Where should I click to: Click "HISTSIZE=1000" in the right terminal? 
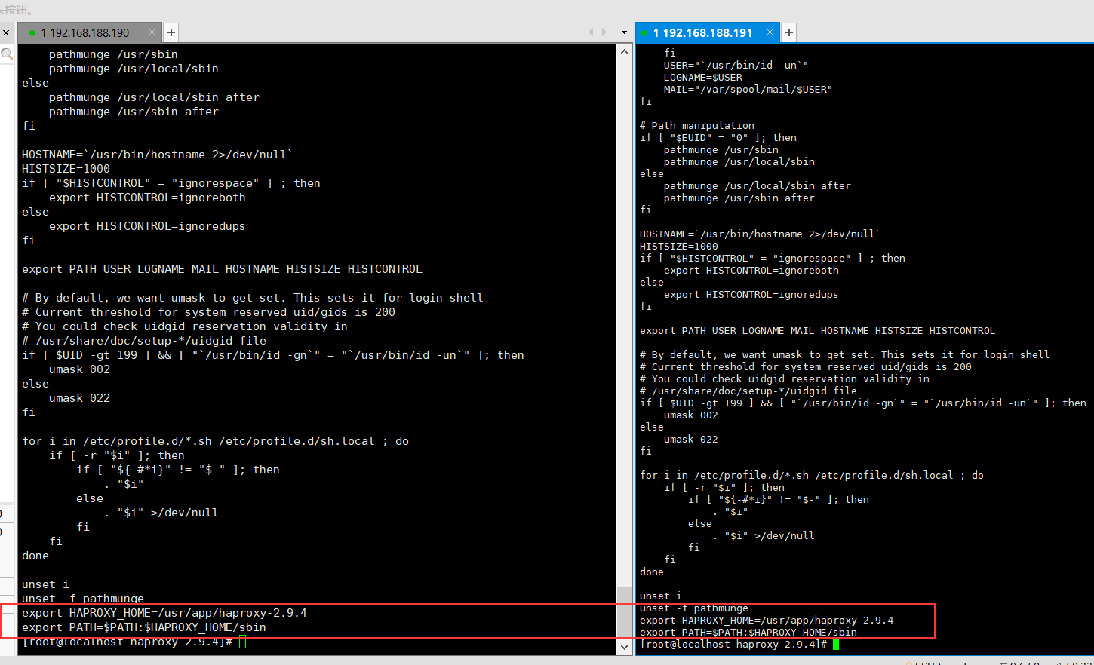(679, 247)
